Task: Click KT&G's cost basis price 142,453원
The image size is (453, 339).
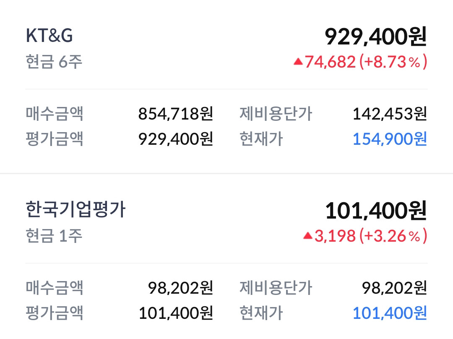Action: tap(389, 114)
